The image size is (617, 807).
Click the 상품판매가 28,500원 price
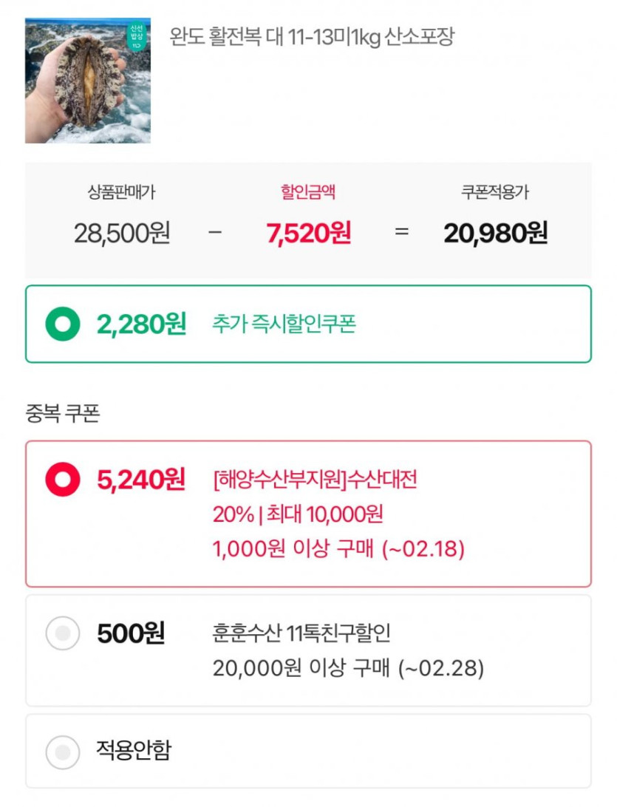click(122, 234)
